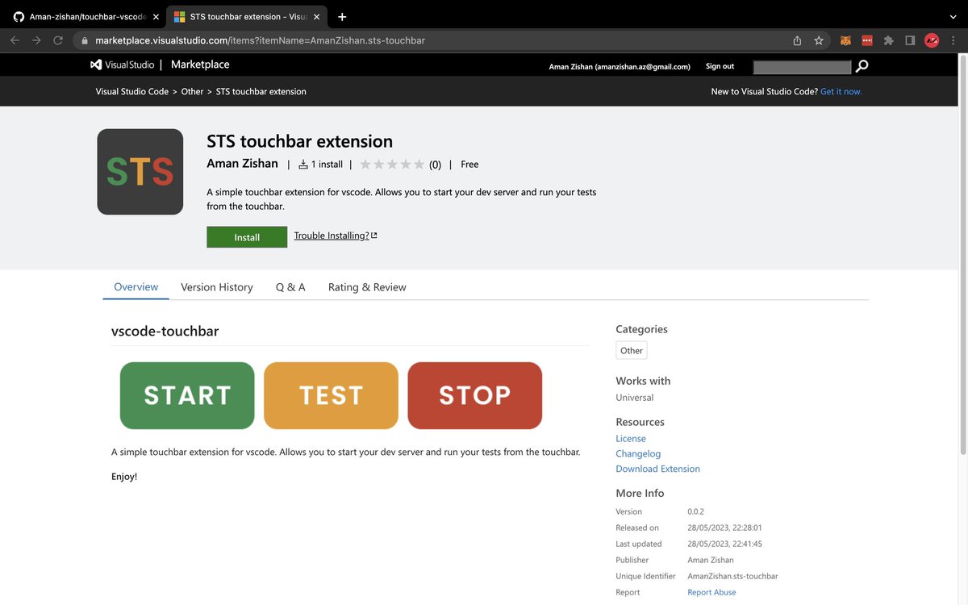Toggle the browser side panel icon
The width and height of the screenshot is (968, 605).
910,40
